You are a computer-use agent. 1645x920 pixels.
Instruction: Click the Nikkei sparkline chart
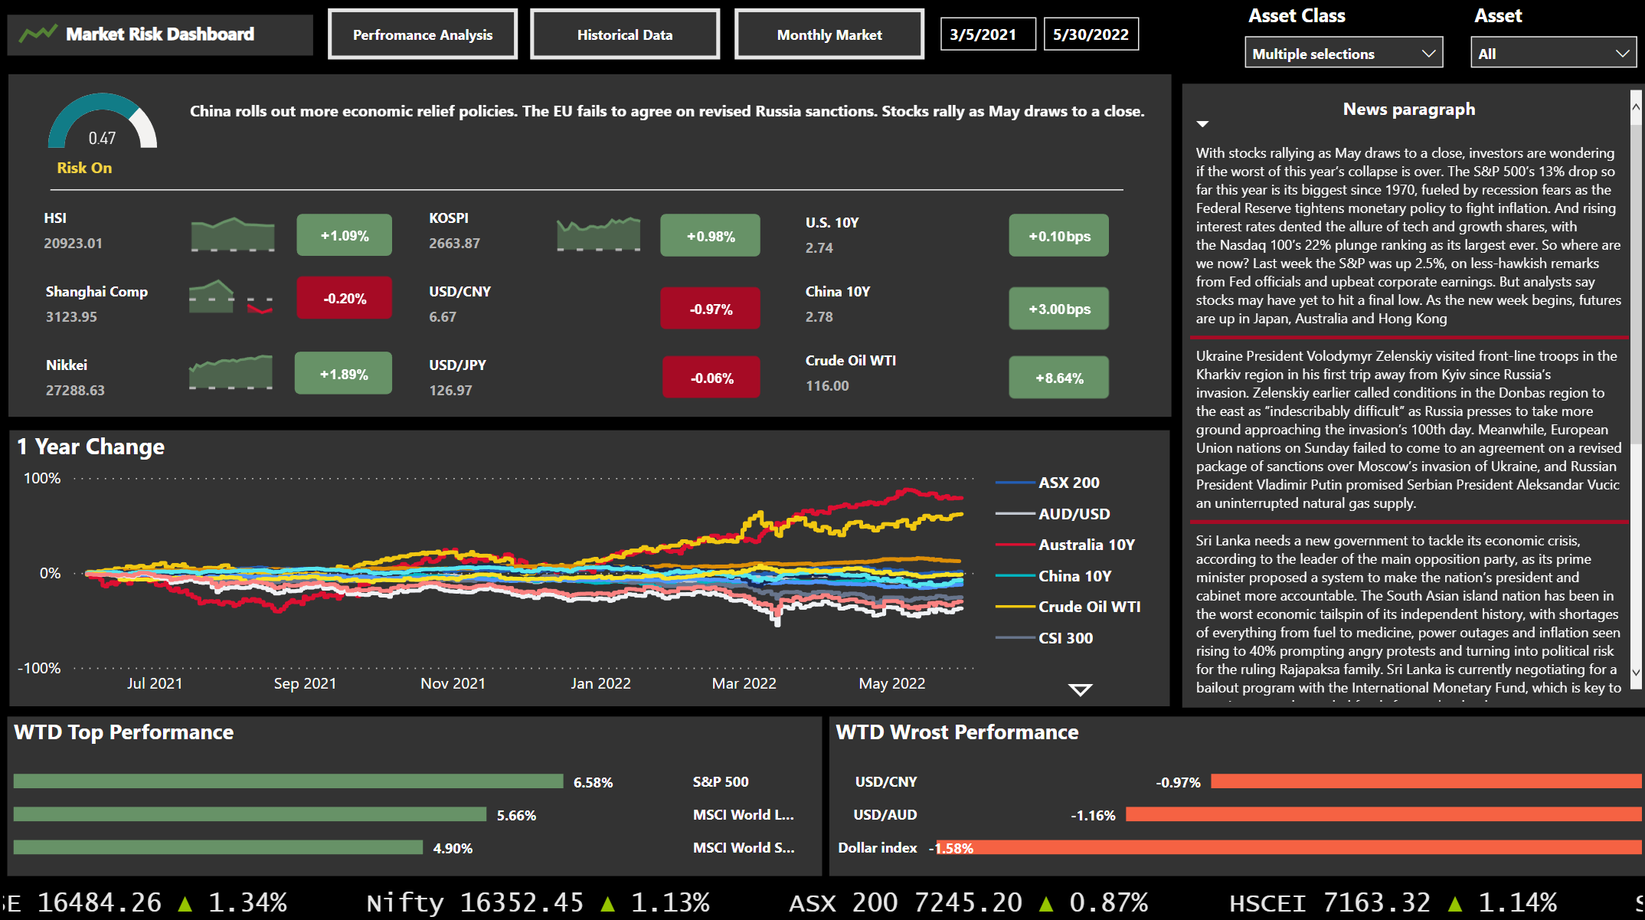click(x=231, y=373)
